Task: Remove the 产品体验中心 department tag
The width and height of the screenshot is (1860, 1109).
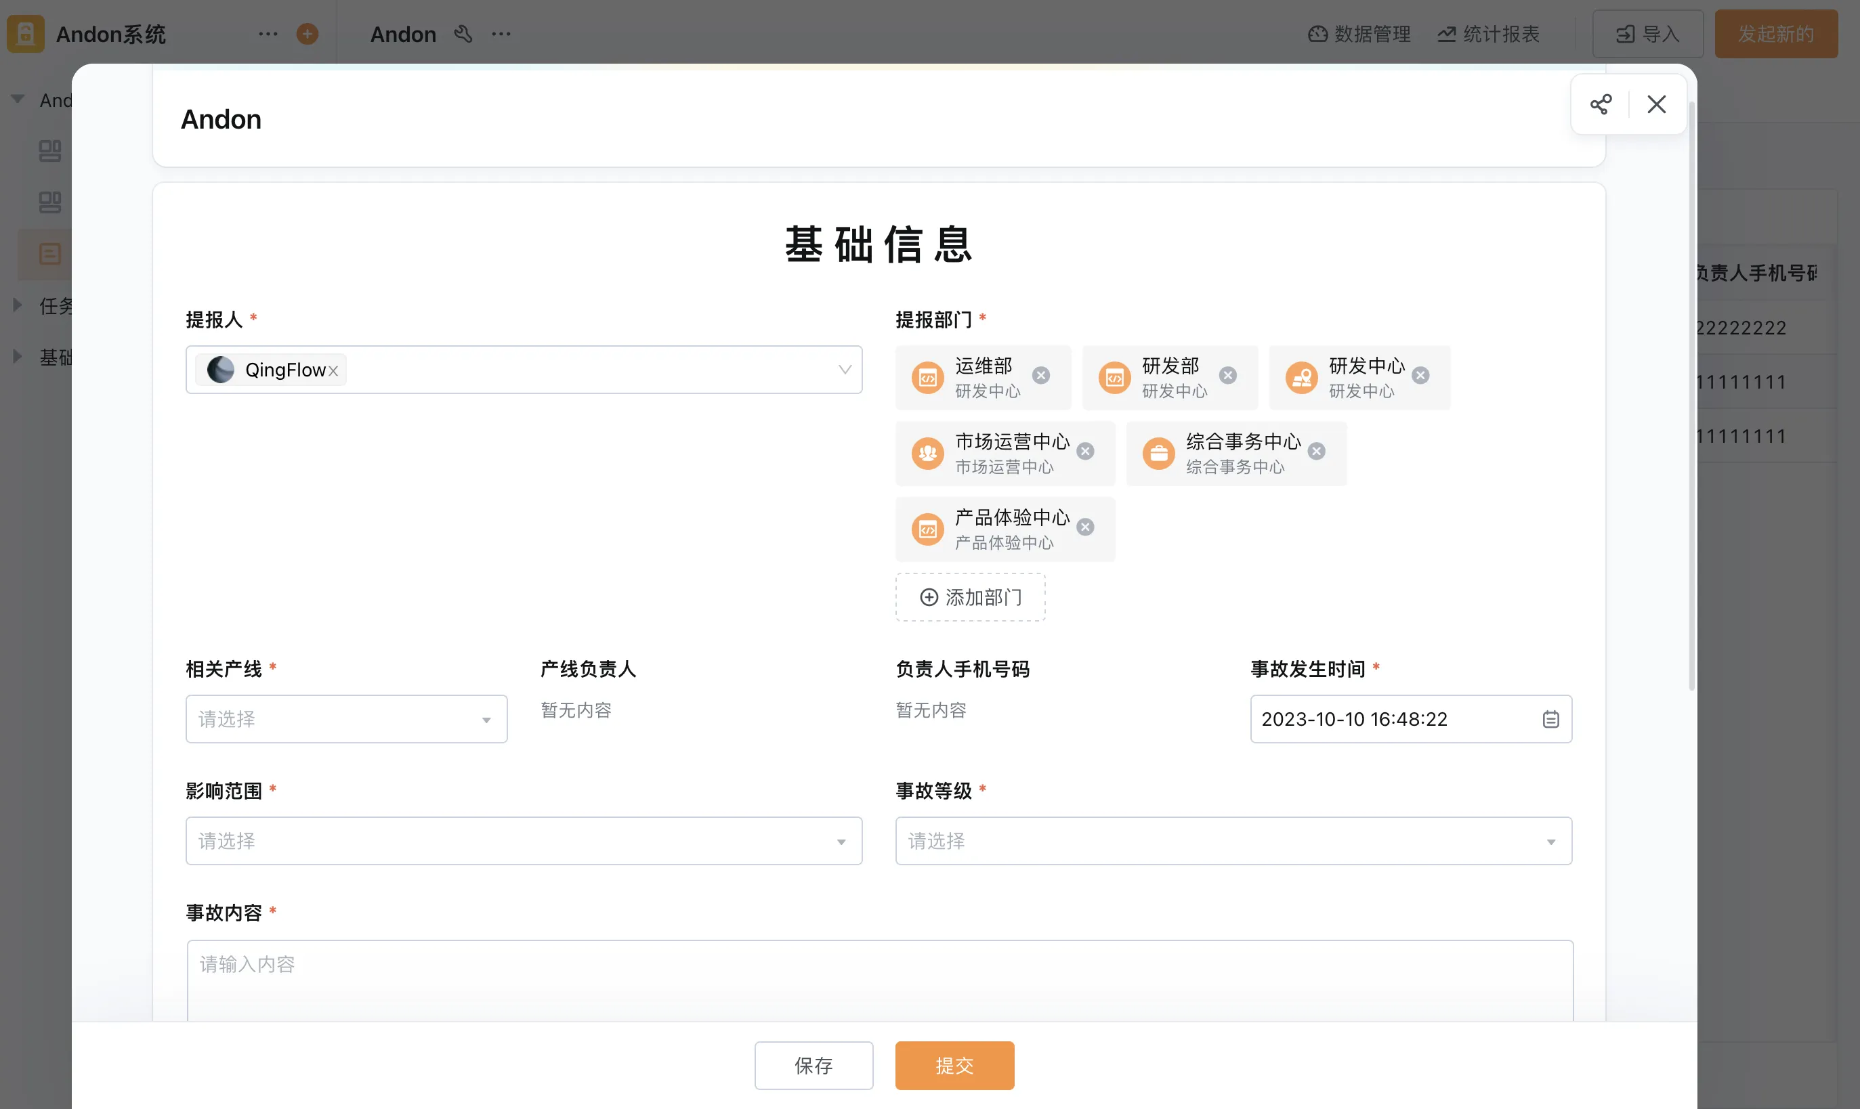Action: tap(1086, 527)
